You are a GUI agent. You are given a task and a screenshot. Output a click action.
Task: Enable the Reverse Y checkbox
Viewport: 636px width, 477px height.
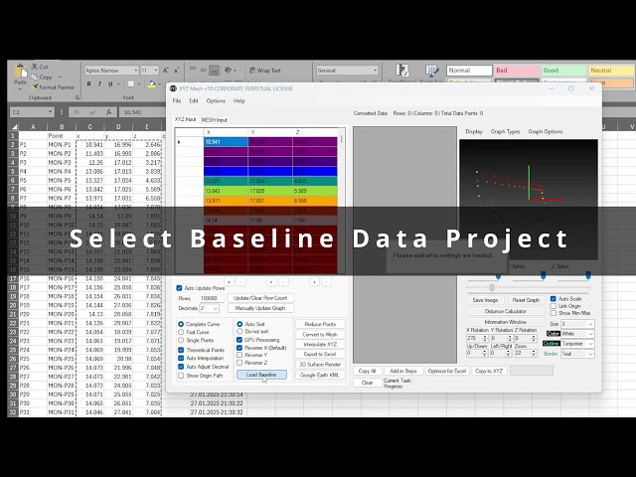pos(239,355)
